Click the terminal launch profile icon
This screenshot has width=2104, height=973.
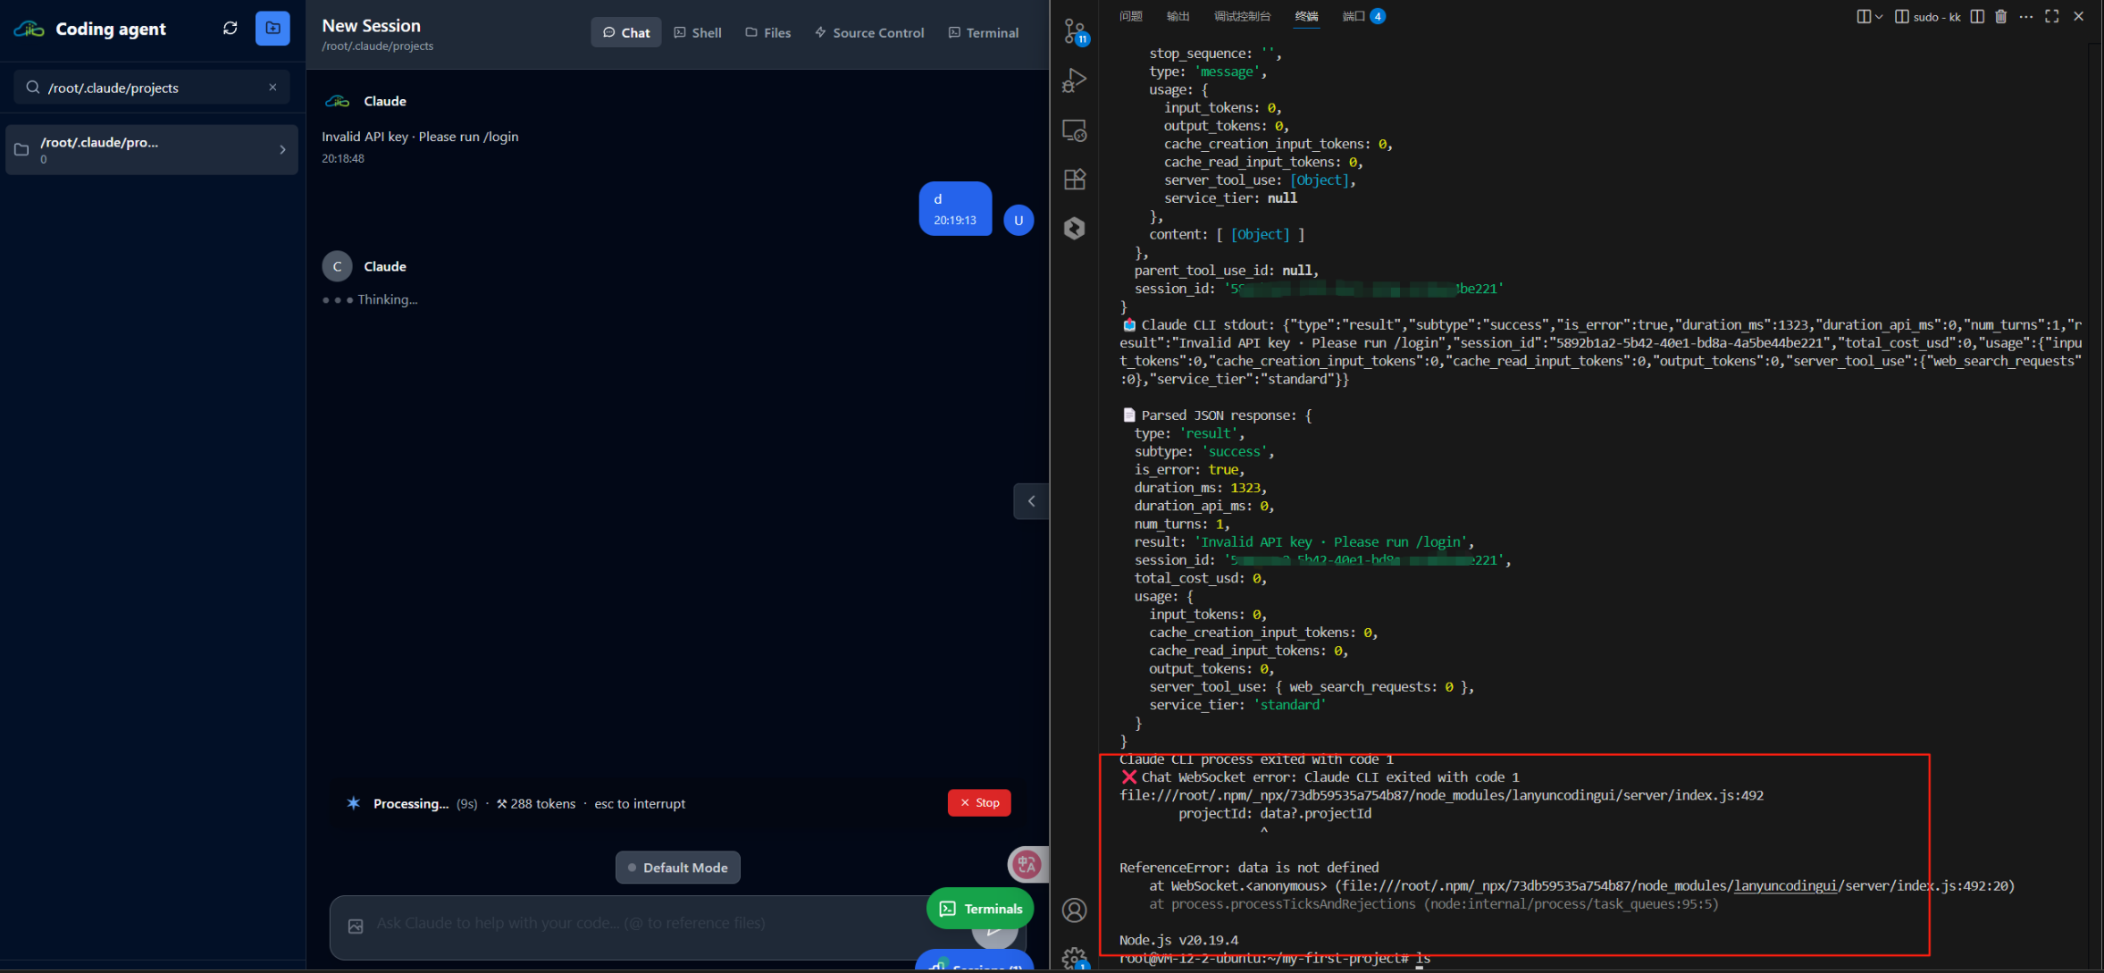1864,16
